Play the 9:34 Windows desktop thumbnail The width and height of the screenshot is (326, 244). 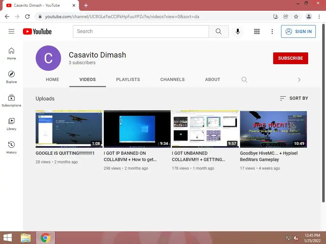tap(137, 129)
